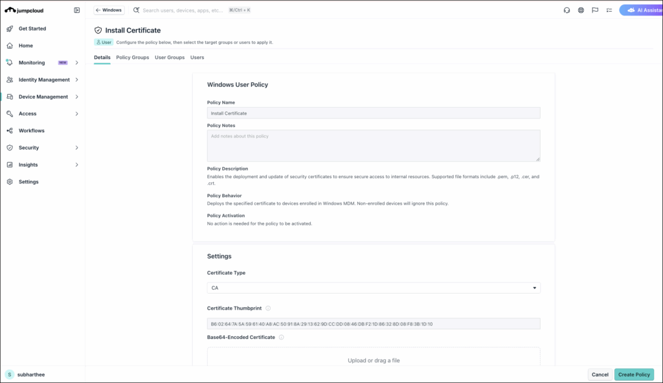This screenshot has width=663, height=383.
Task: Click the Certificate Thumbprint field
Action: 374,324
